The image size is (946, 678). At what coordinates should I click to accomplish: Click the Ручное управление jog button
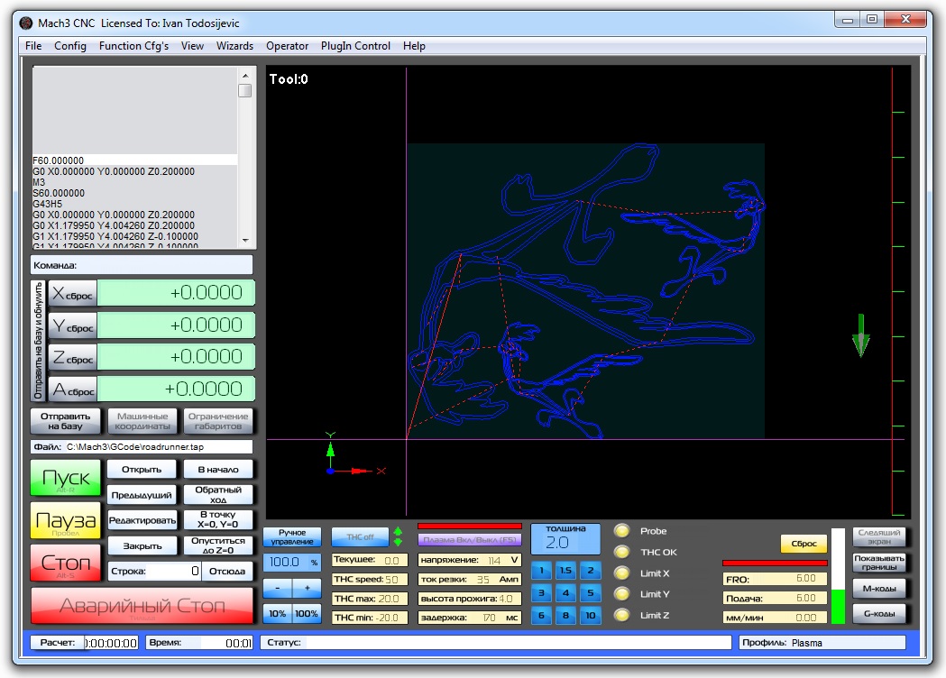(292, 536)
